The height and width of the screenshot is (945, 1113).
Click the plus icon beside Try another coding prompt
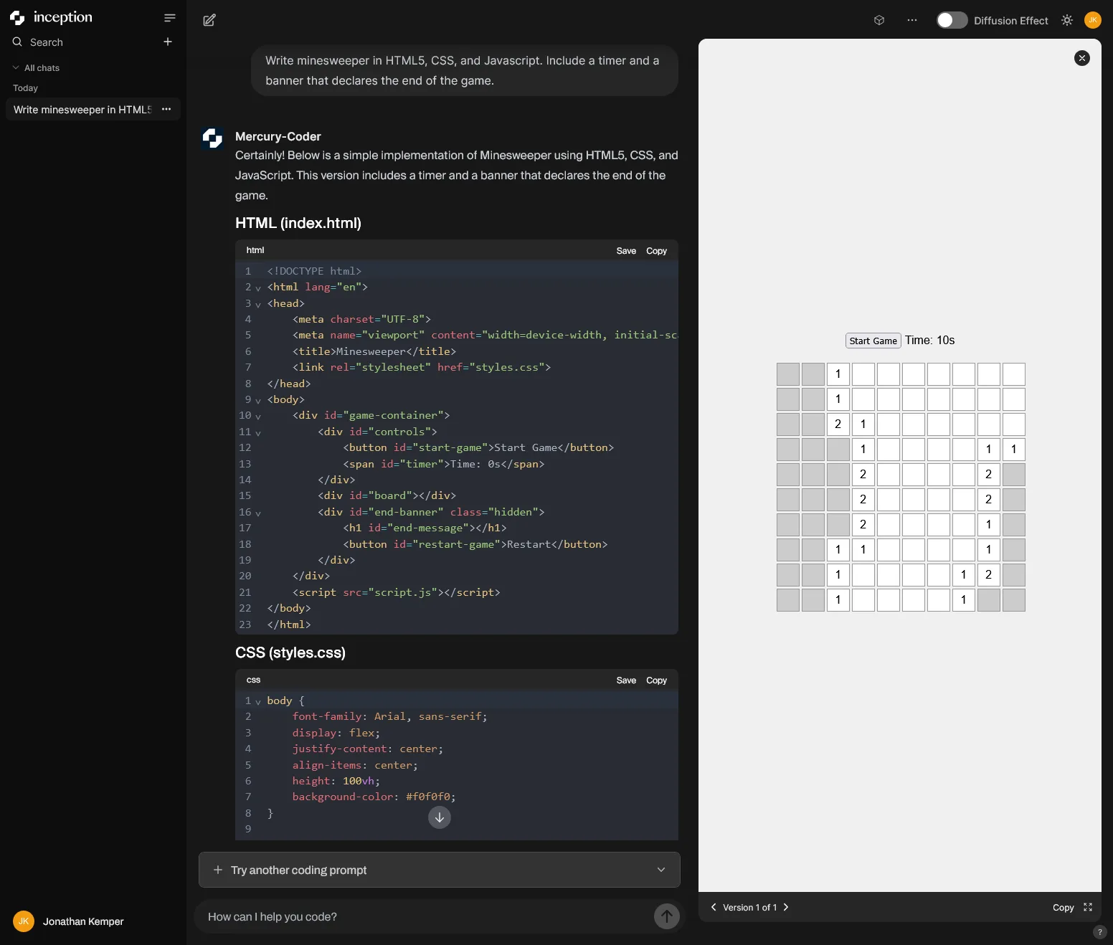pyautogui.click(x=218, y=870)
